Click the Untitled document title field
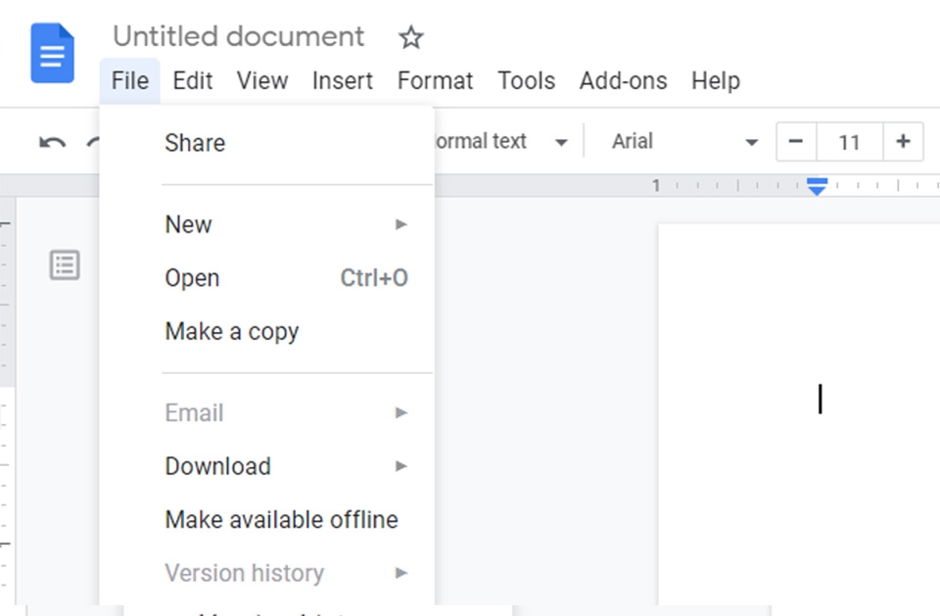The image size is (940, 616). click(238, 36)
